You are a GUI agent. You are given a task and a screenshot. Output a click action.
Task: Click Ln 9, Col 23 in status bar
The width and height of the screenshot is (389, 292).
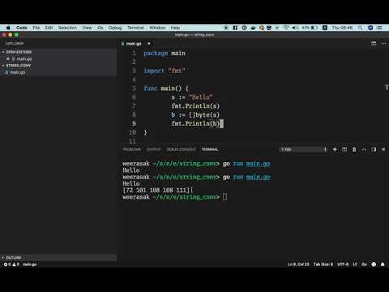[298, 264]
